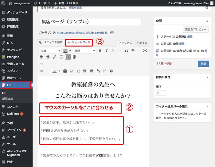Open the 12pt font size dropdown
This screenshot has height=167, width=215.
click(50, 51)
